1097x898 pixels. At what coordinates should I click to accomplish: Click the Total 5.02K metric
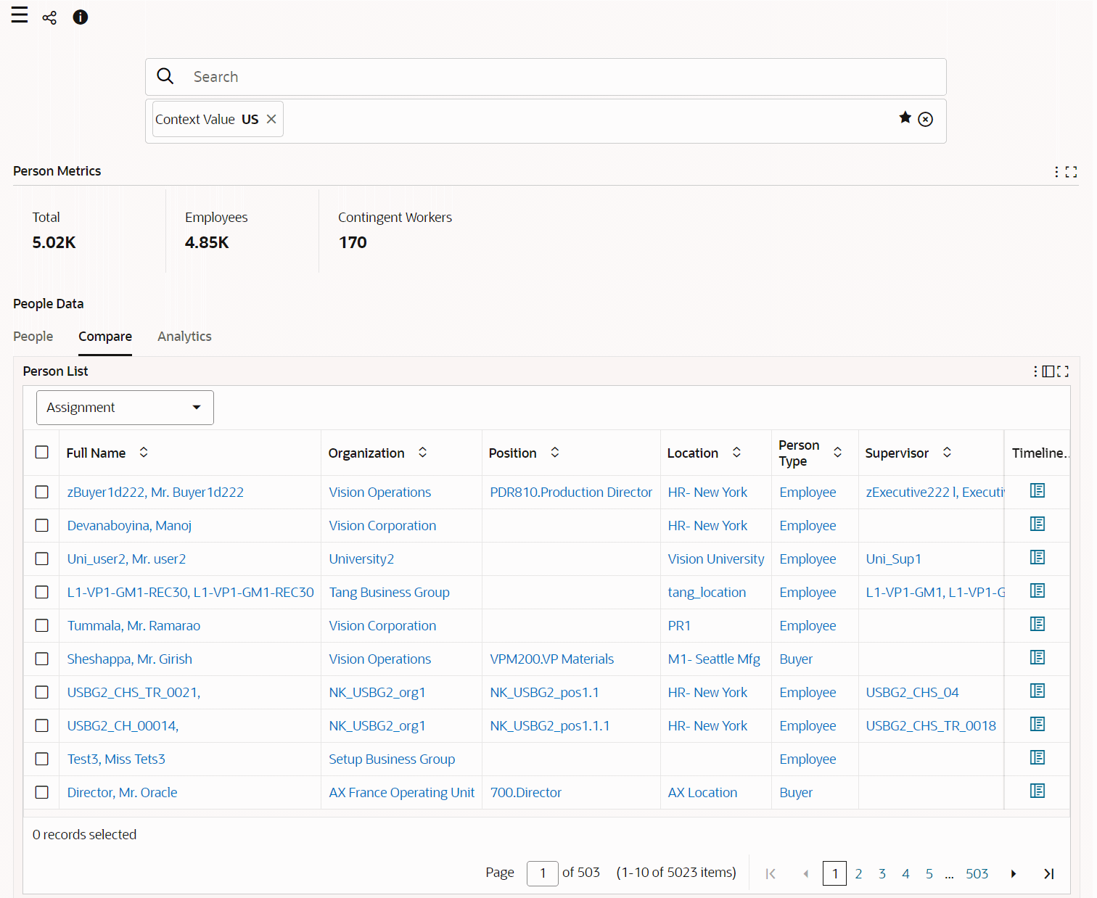click(54, 231)
